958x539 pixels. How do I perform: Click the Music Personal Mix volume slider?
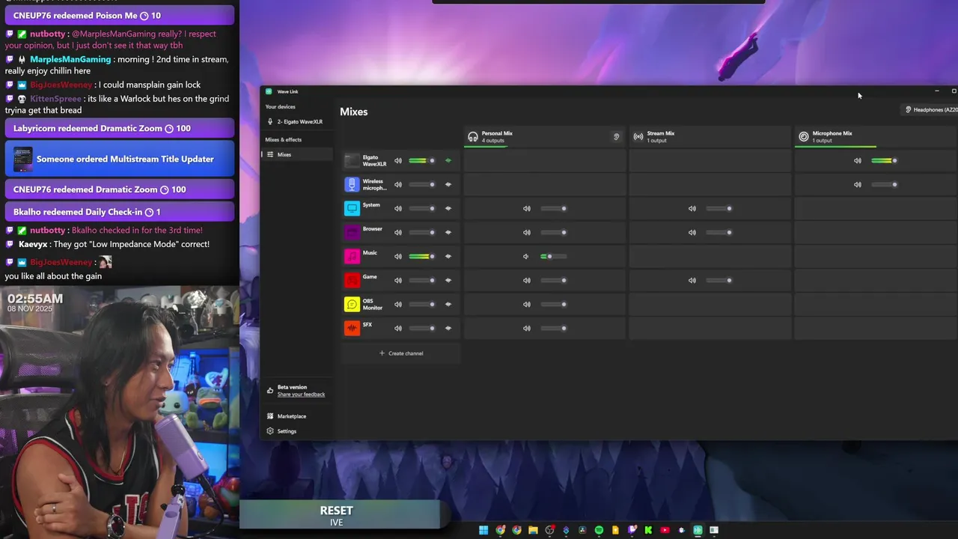coord(554,256)
